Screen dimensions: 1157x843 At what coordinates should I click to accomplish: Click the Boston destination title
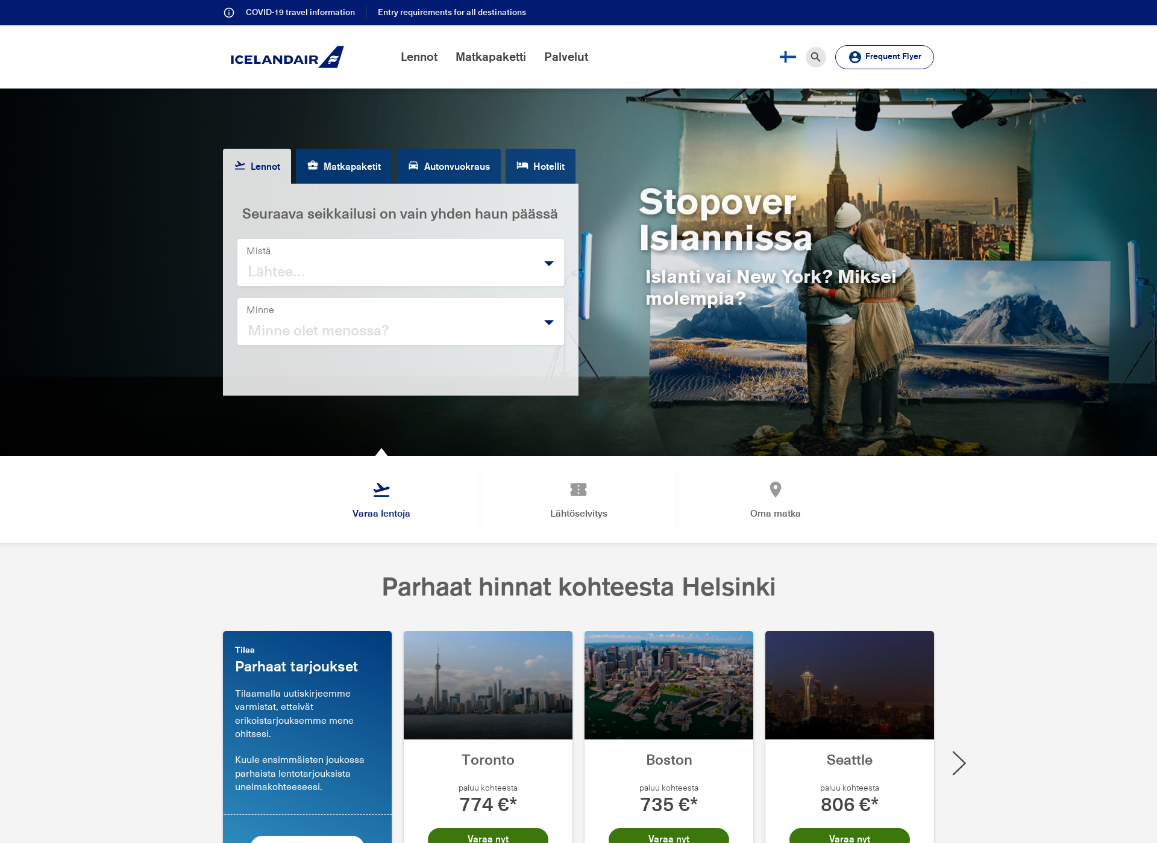[x=669, y=760]
